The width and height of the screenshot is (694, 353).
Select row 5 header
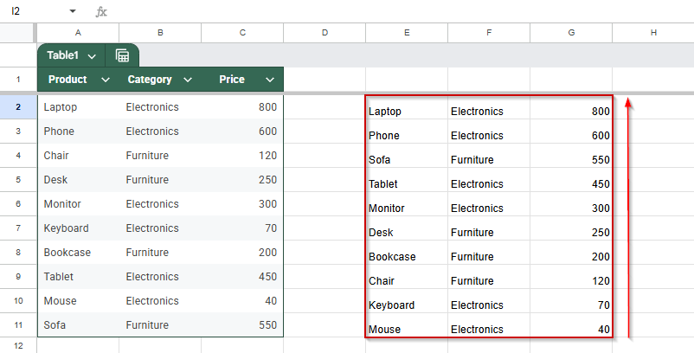(18, 180)
